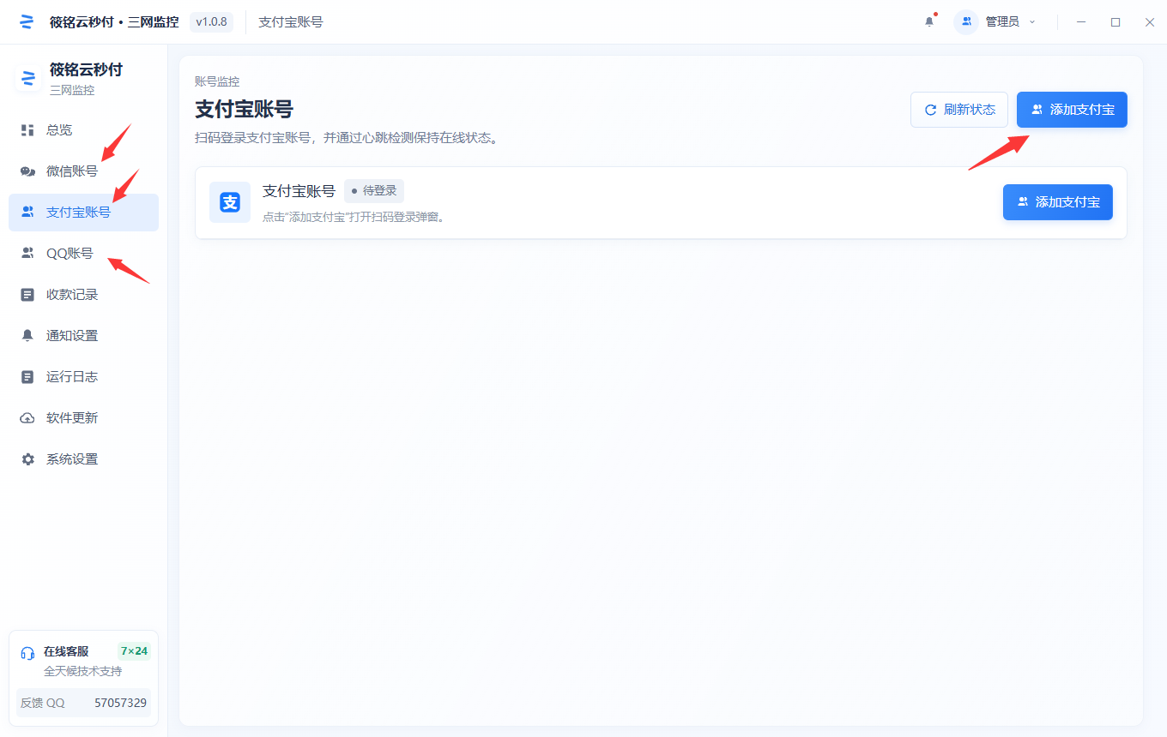Click the sidebar 筱铭云秒付 logo icon

pyautogui.click(x=28, y=78)
